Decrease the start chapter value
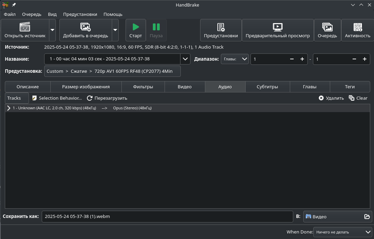The width and height of the screenshot is (374, 239). 292,59
